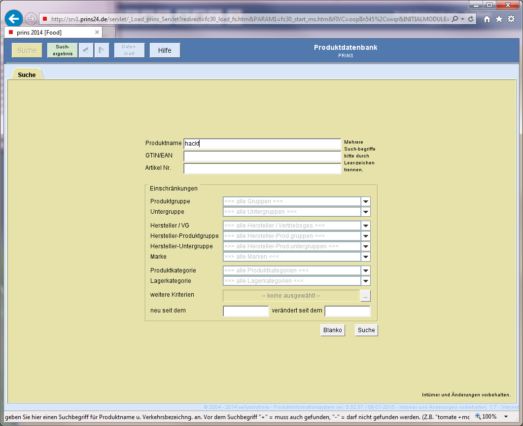523x426 pixels.
Task: Expand the zoom level dropdown arrow
Action: pyautogui.click(x=506, y=417)
